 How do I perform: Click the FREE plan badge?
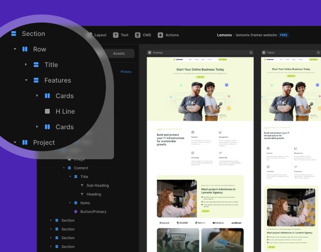(x=284, y=35)
